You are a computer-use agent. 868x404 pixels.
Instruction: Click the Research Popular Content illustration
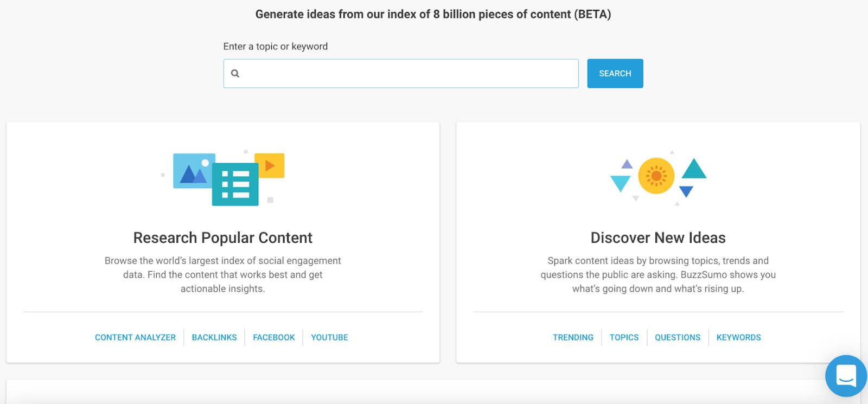[223, 178]
